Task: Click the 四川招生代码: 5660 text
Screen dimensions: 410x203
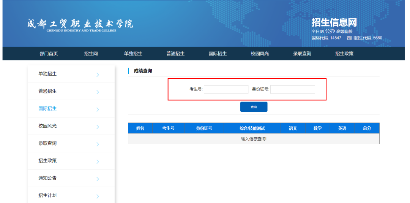Action: [x=364, y=38]
